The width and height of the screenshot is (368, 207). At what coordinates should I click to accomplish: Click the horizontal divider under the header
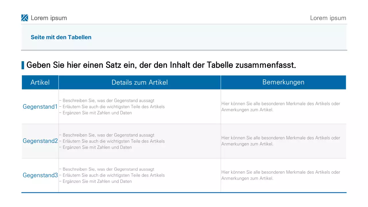(184, 51)
